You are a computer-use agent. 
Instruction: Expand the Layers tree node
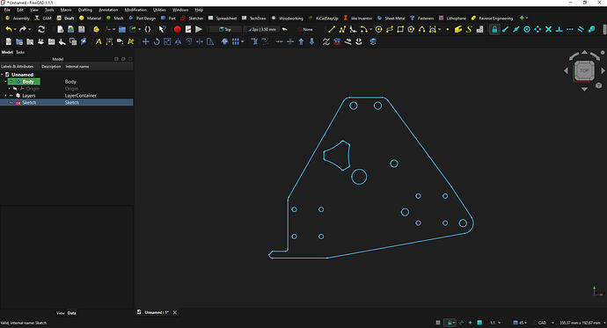click(6, 96)
